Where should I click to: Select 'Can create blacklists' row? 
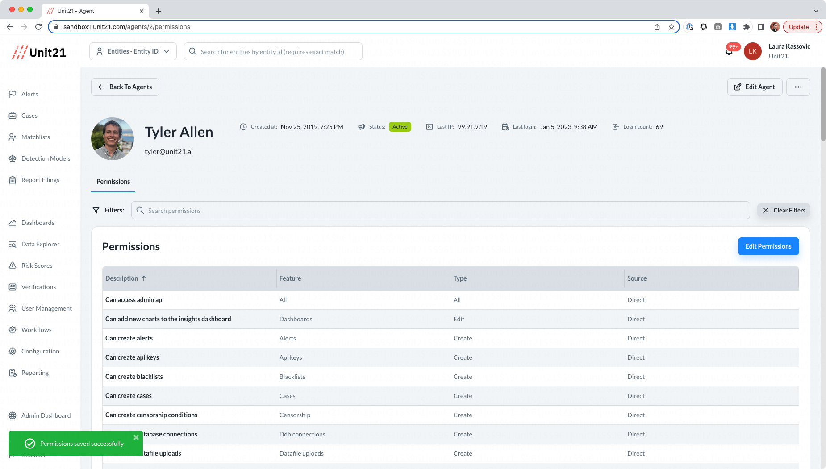tap(451, 377)
